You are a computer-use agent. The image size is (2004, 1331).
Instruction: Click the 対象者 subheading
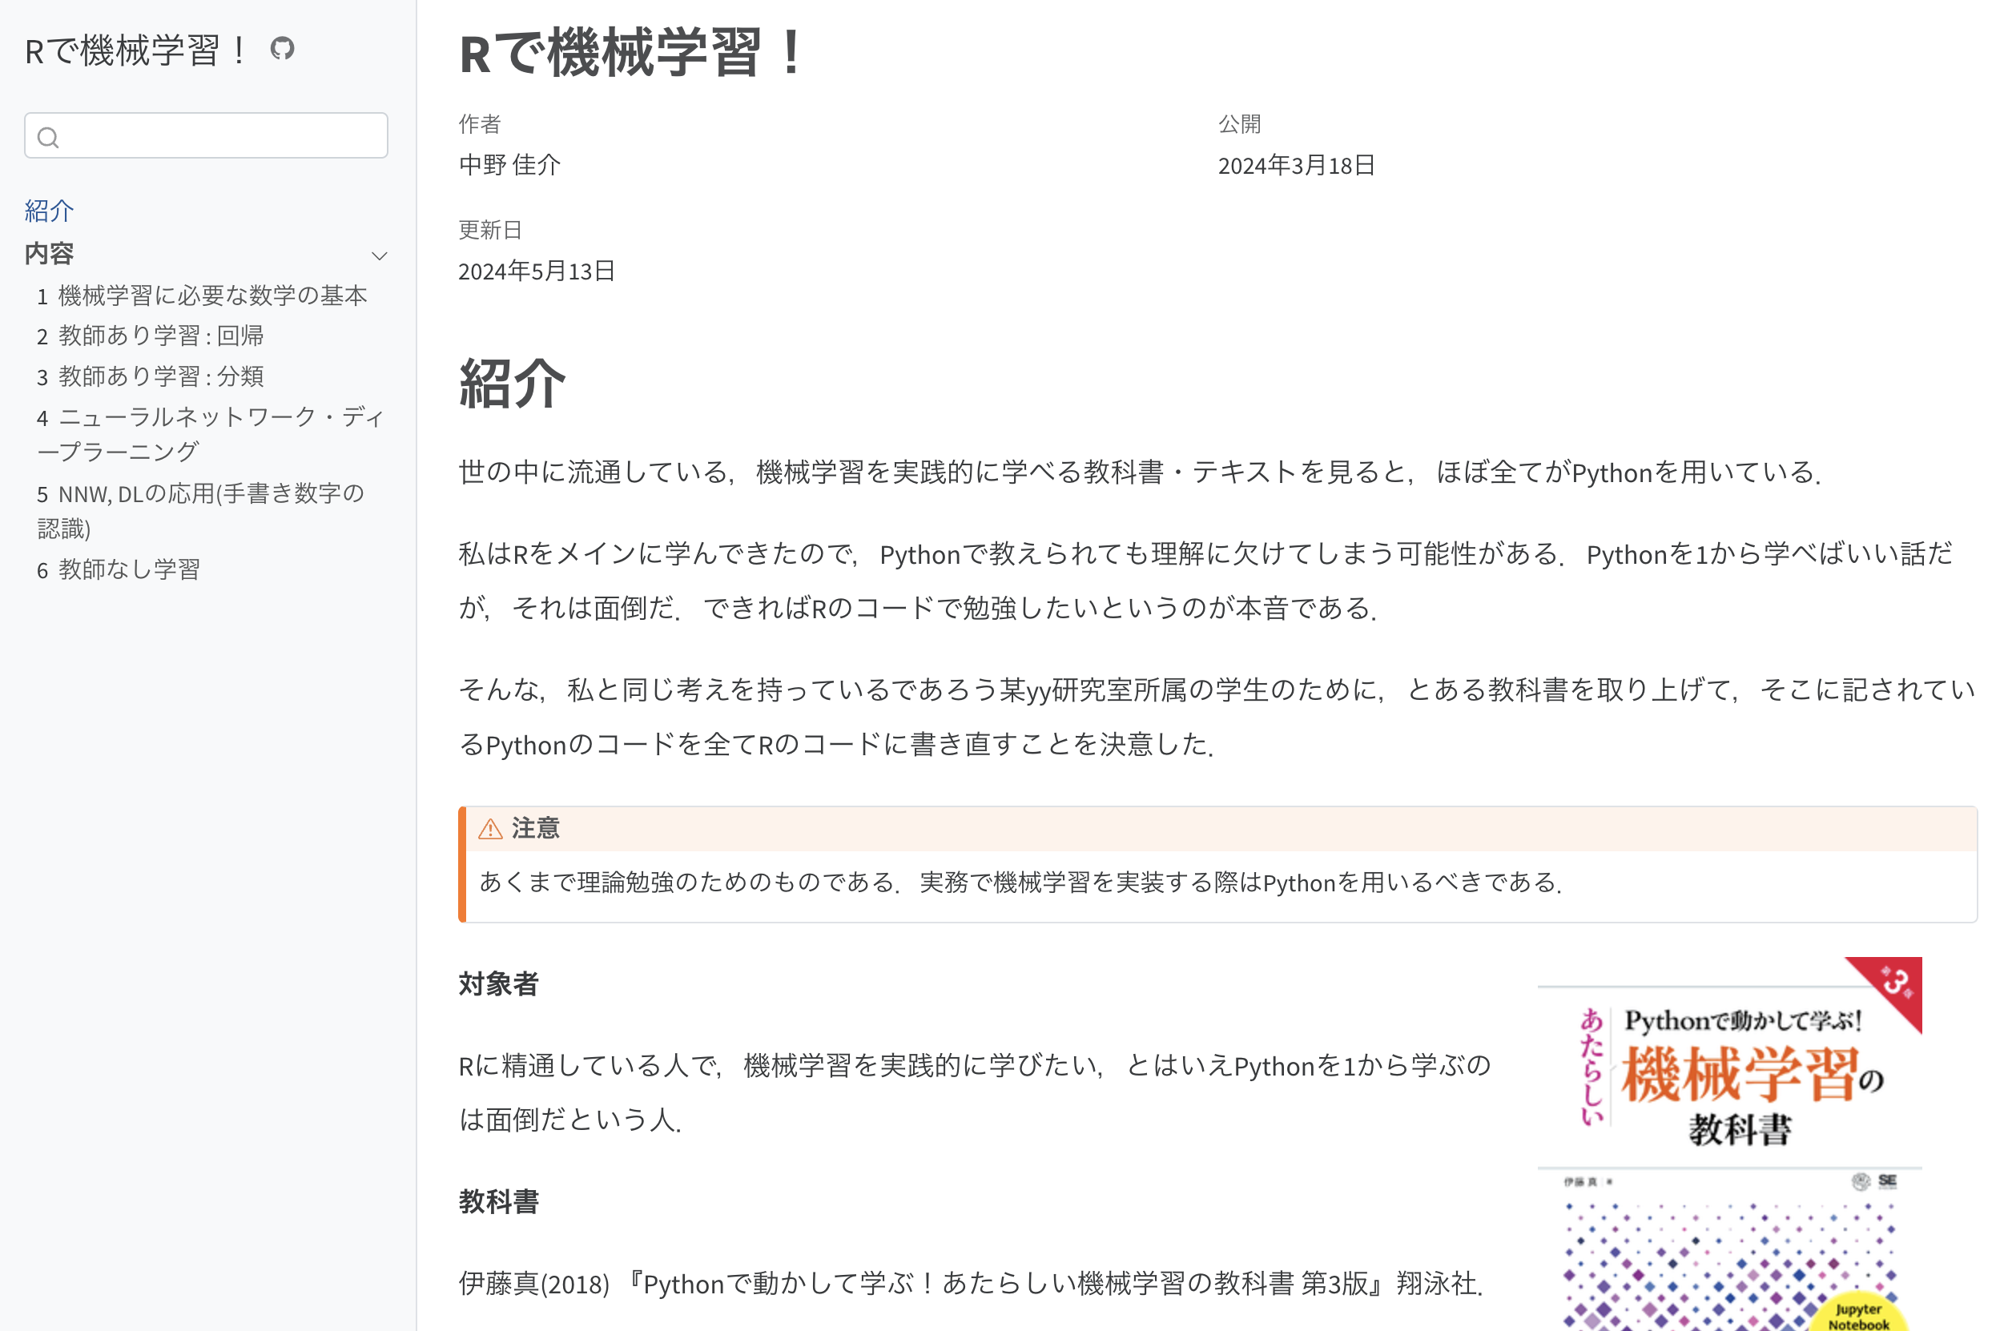[x=498, y=983]
